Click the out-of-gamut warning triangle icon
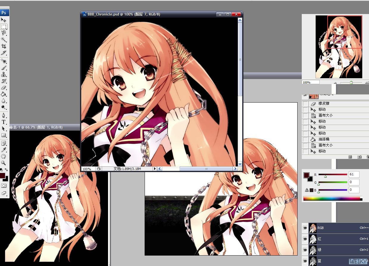Viewport: 369px width, 266px height. (x=307, y=190)
